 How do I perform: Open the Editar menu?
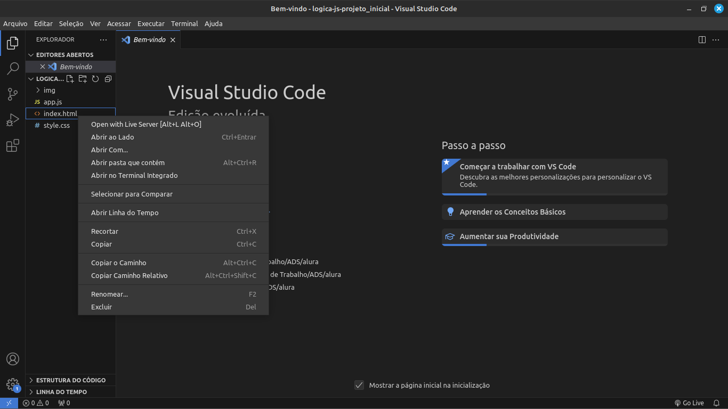(43, 23)
